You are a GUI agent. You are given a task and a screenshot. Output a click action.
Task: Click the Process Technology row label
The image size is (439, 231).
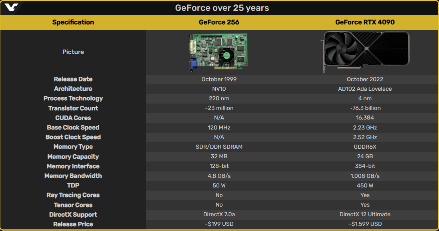[x=73, y=98]
